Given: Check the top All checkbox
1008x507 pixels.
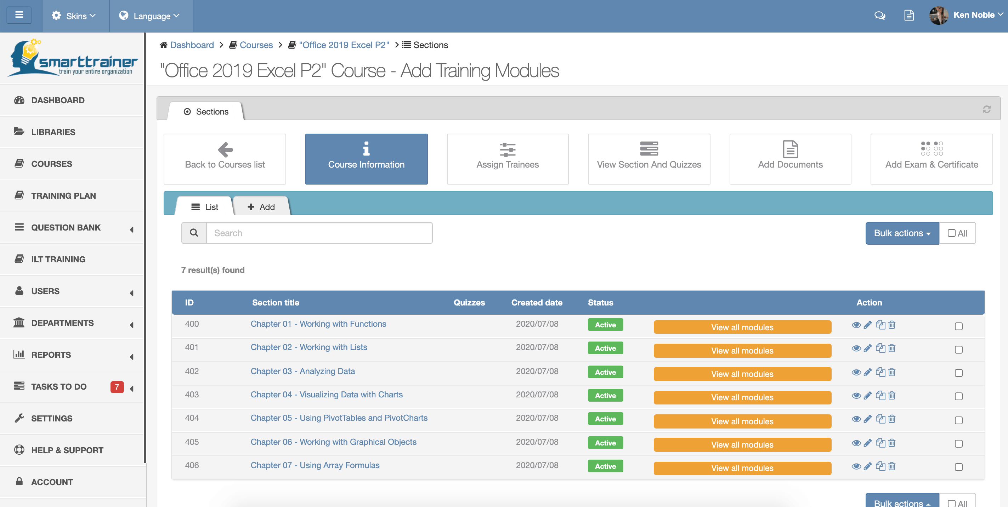Looking at the screenshot, I should [x=951, y=233].
